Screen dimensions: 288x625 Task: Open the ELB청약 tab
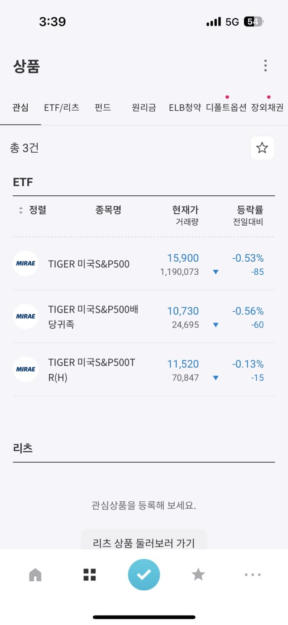tap(185, 108)
